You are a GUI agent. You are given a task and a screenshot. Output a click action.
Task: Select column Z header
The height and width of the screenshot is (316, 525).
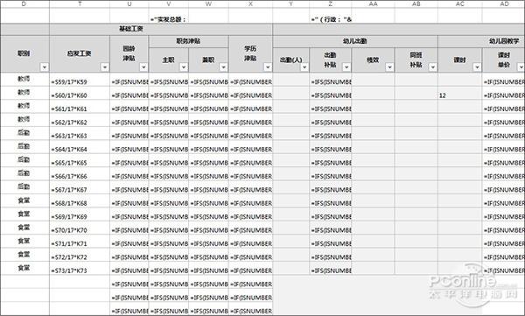[331, 4]
